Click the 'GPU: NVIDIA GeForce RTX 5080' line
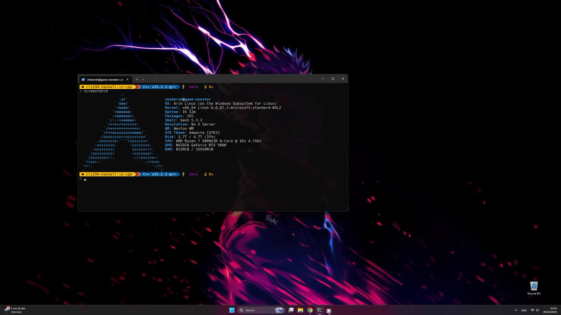The image size is (561, 315). [196, 145]
